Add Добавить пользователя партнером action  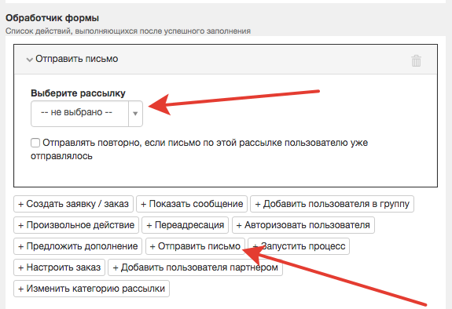[x=195, y=267]
